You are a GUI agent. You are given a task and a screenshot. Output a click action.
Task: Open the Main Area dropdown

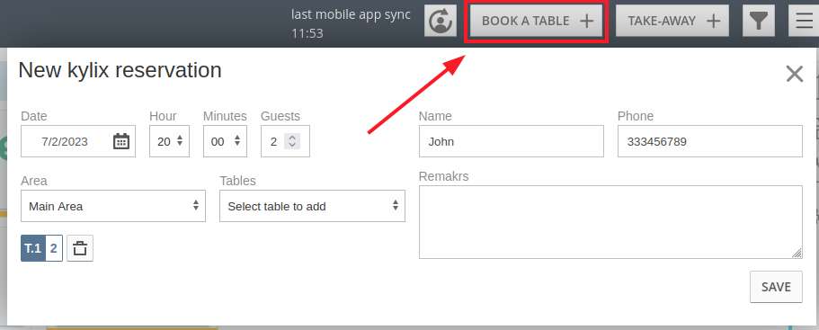113,206
